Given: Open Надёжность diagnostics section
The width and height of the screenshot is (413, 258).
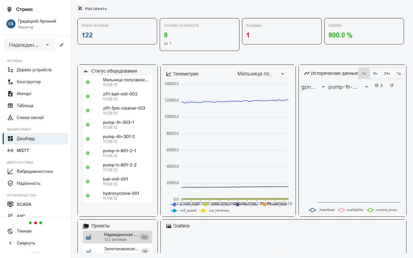Looking at the screenshot, I should [x=29, y=183].
